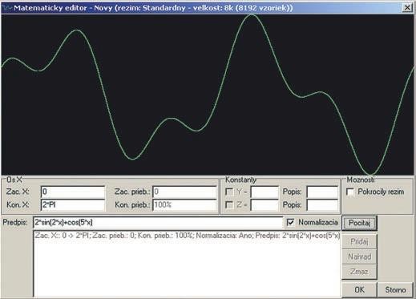The width and height of the screenshot is (416, 299).
Task: Select the list entry starting with Zac. X:: 0
Action: point(187,236)
